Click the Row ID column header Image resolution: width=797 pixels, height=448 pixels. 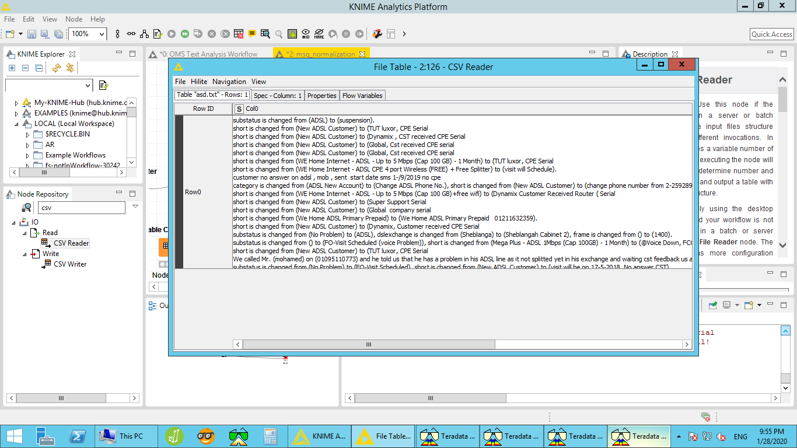pos(203,109)
